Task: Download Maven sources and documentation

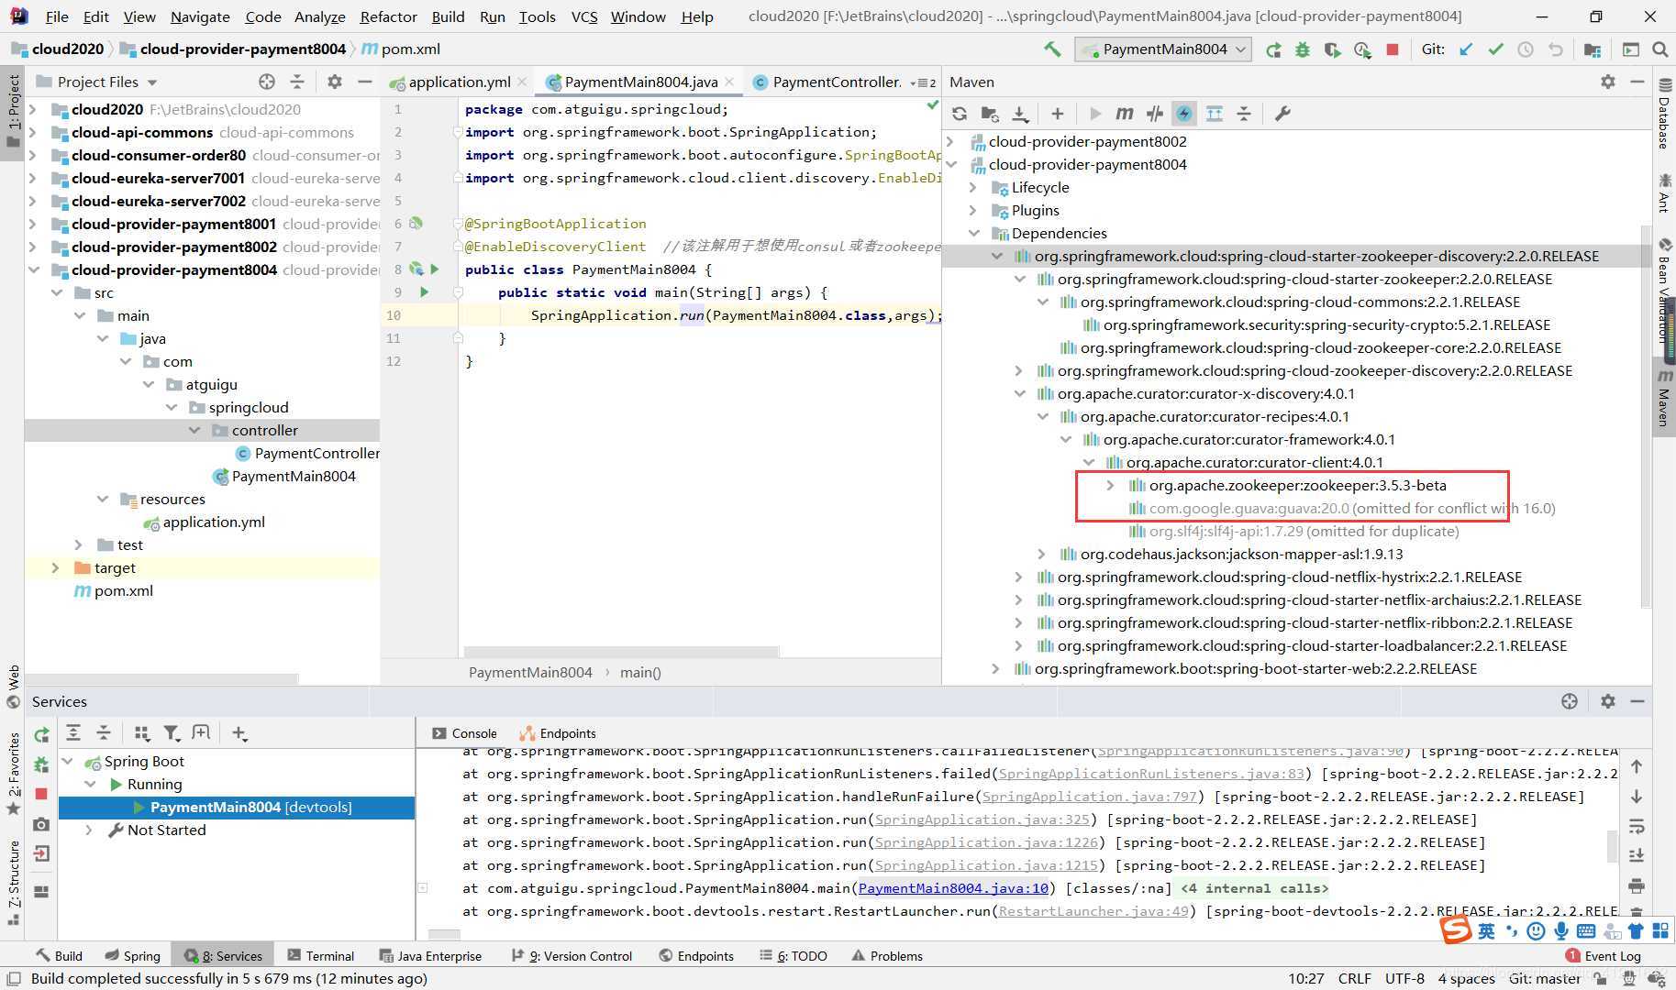Action: tap(1020, 114)
